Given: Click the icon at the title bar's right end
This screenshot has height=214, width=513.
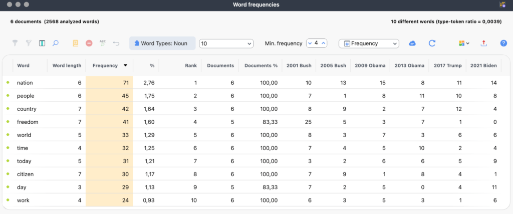Looking at the screenshot, I should tap(502, 4).
